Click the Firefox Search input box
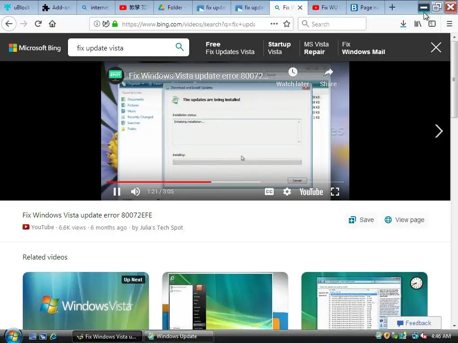 click(x=332, y=24)
